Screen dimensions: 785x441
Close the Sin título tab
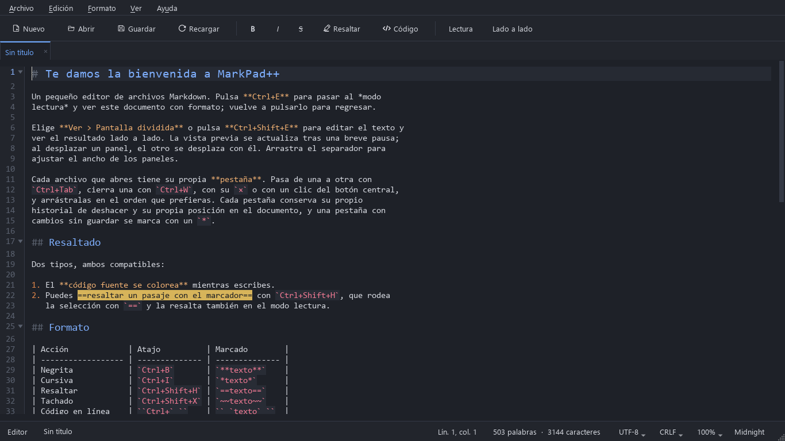click(x=45, y=52)
